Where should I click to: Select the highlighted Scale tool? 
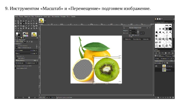pyautogui.click(x=23, y=23)
